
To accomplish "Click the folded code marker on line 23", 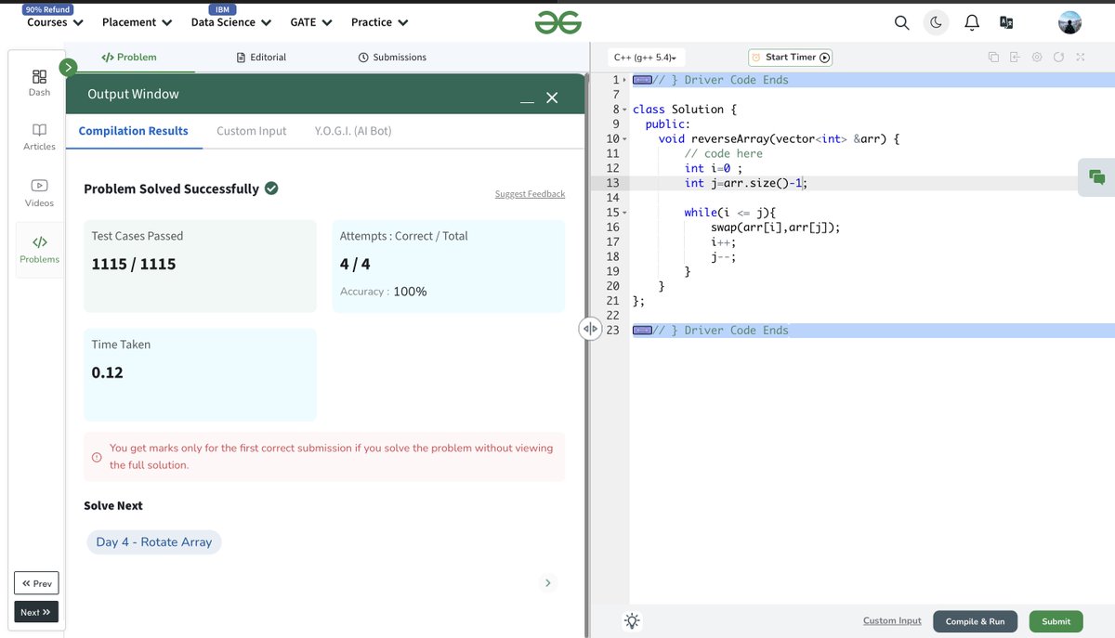I will coord(641,330).
